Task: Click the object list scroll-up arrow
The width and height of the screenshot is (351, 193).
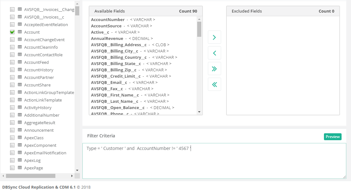Action: [77, 4]
